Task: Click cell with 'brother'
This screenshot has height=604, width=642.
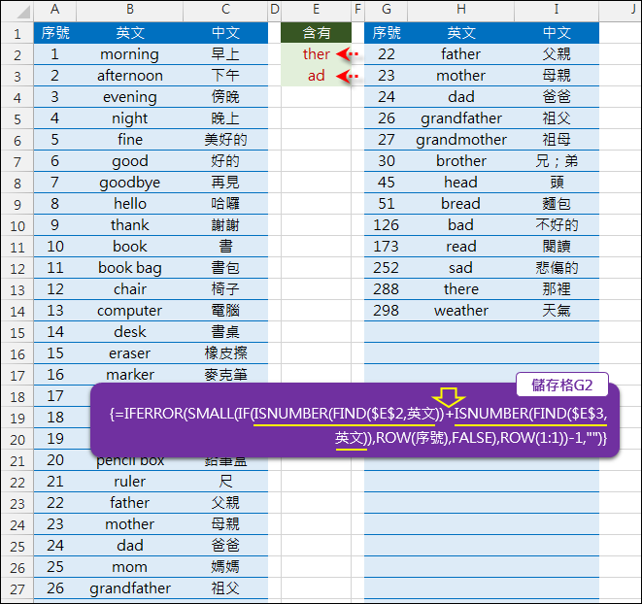Action: click(x=461, y=161)
